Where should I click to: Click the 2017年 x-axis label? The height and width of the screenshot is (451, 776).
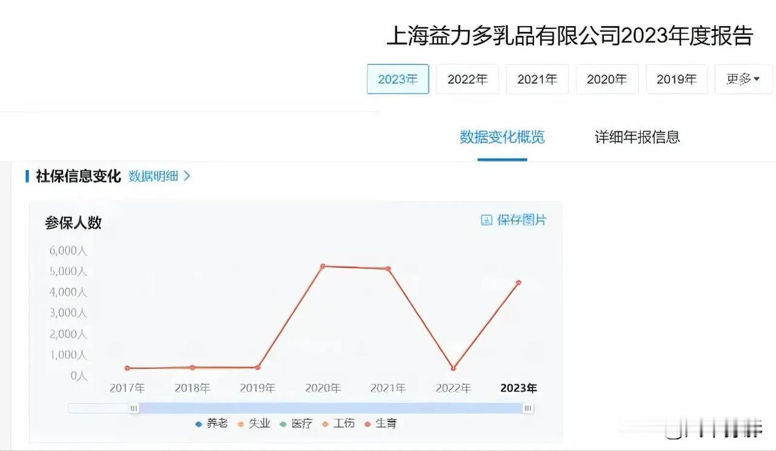click(127, 388)
